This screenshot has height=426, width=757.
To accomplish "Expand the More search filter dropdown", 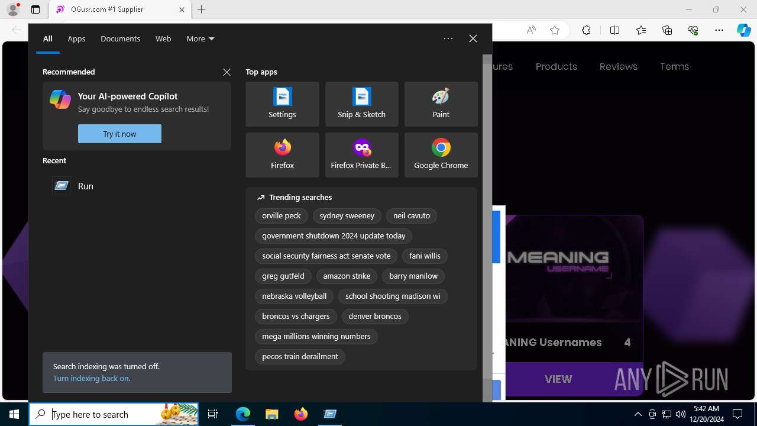I will tap(200, 38).
